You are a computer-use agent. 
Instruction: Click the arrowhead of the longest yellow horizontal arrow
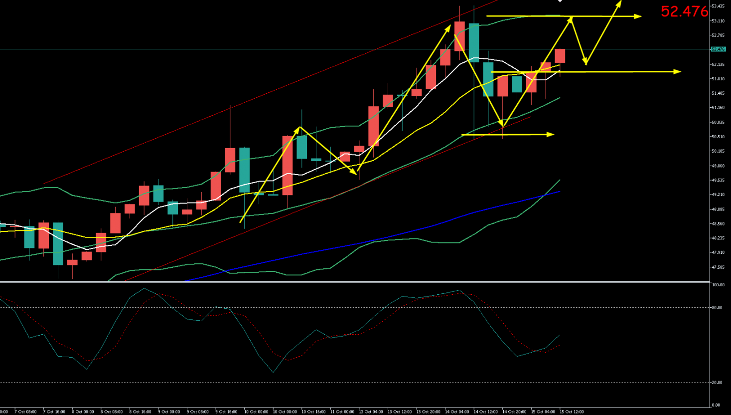(677, 72)
